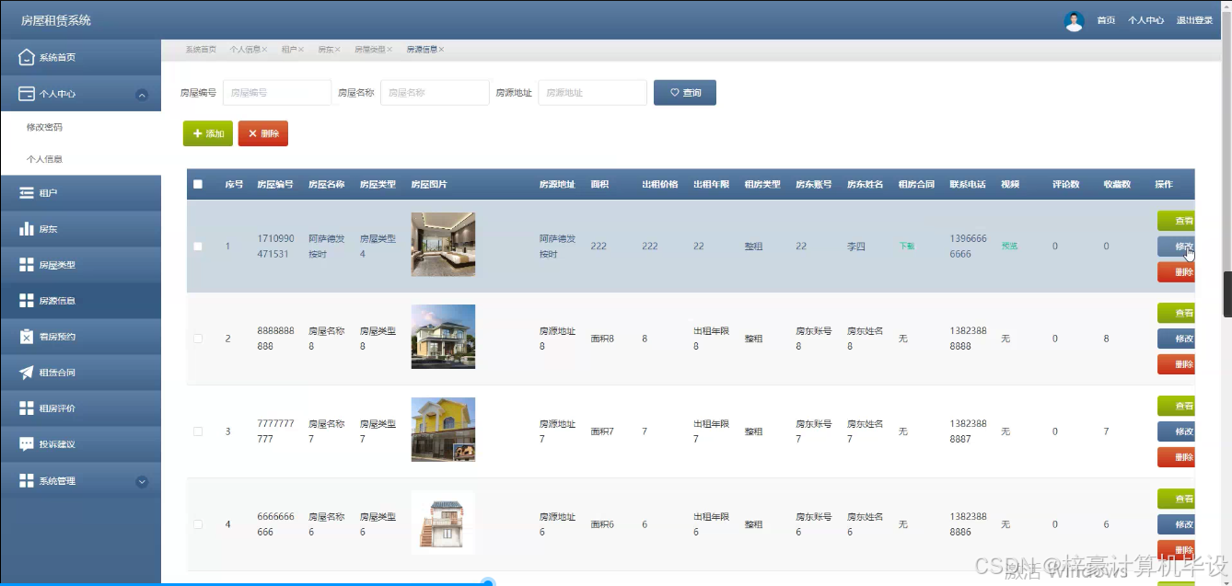The image size is (1232, 586).
Task: Close the 房屋类型 tab
Action: pyautogui.click(x=389, y=50)
